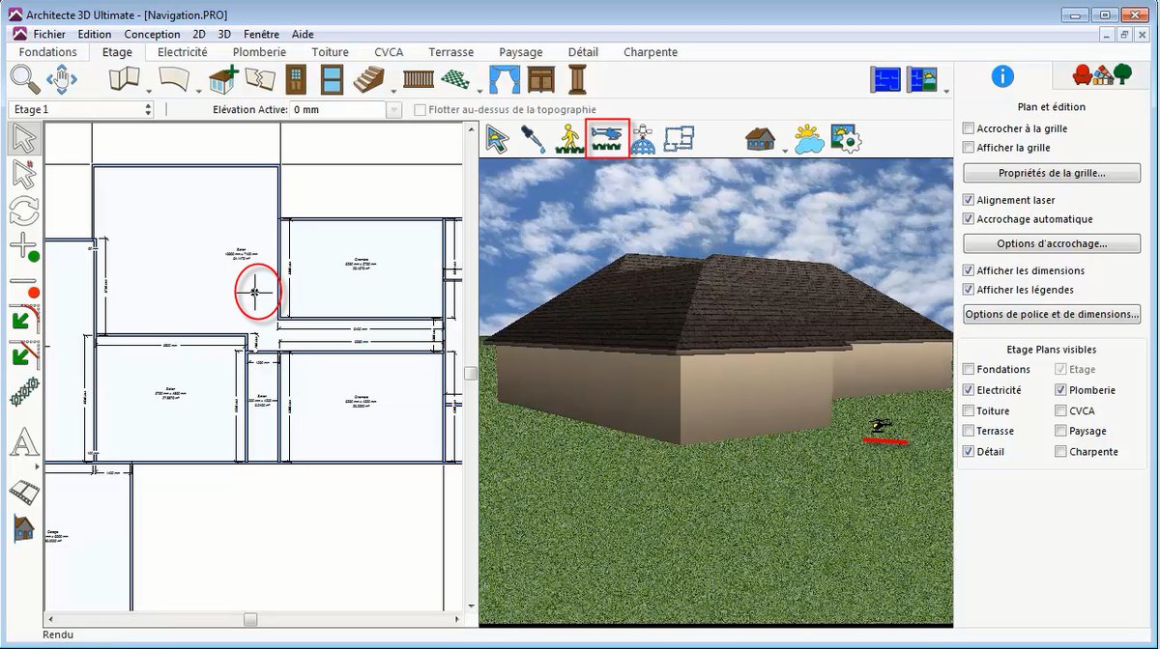This screenshot has height=649, width=1160.
Task: Select the pan hand tool
Action: [x=62, y=79]
